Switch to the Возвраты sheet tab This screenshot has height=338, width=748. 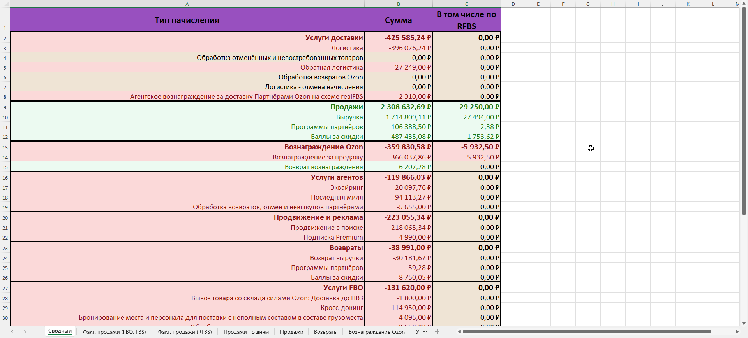click(326, 332)
